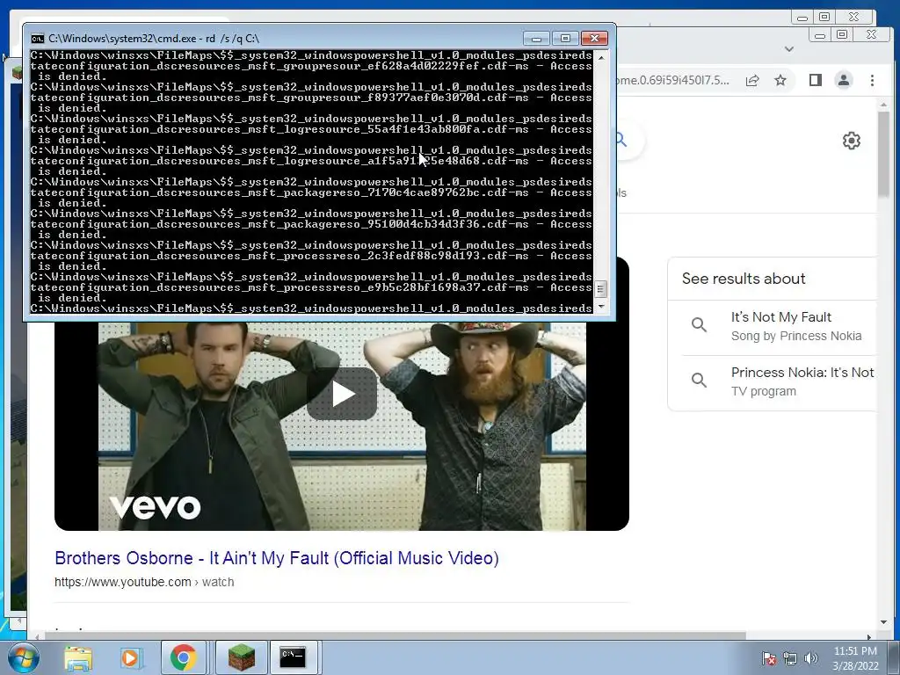Screen dimensions: 900x675
Task: Click the Action Center flag tray icon
Action: pyautogui.click(x=768, y=658)
